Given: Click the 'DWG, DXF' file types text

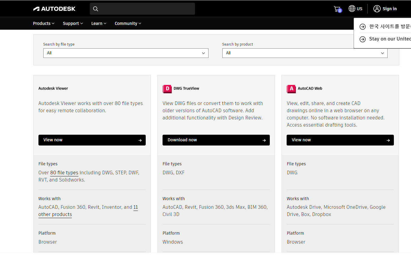Looking at the screenshot, I should pyautogui.click(x=174, y=173).
